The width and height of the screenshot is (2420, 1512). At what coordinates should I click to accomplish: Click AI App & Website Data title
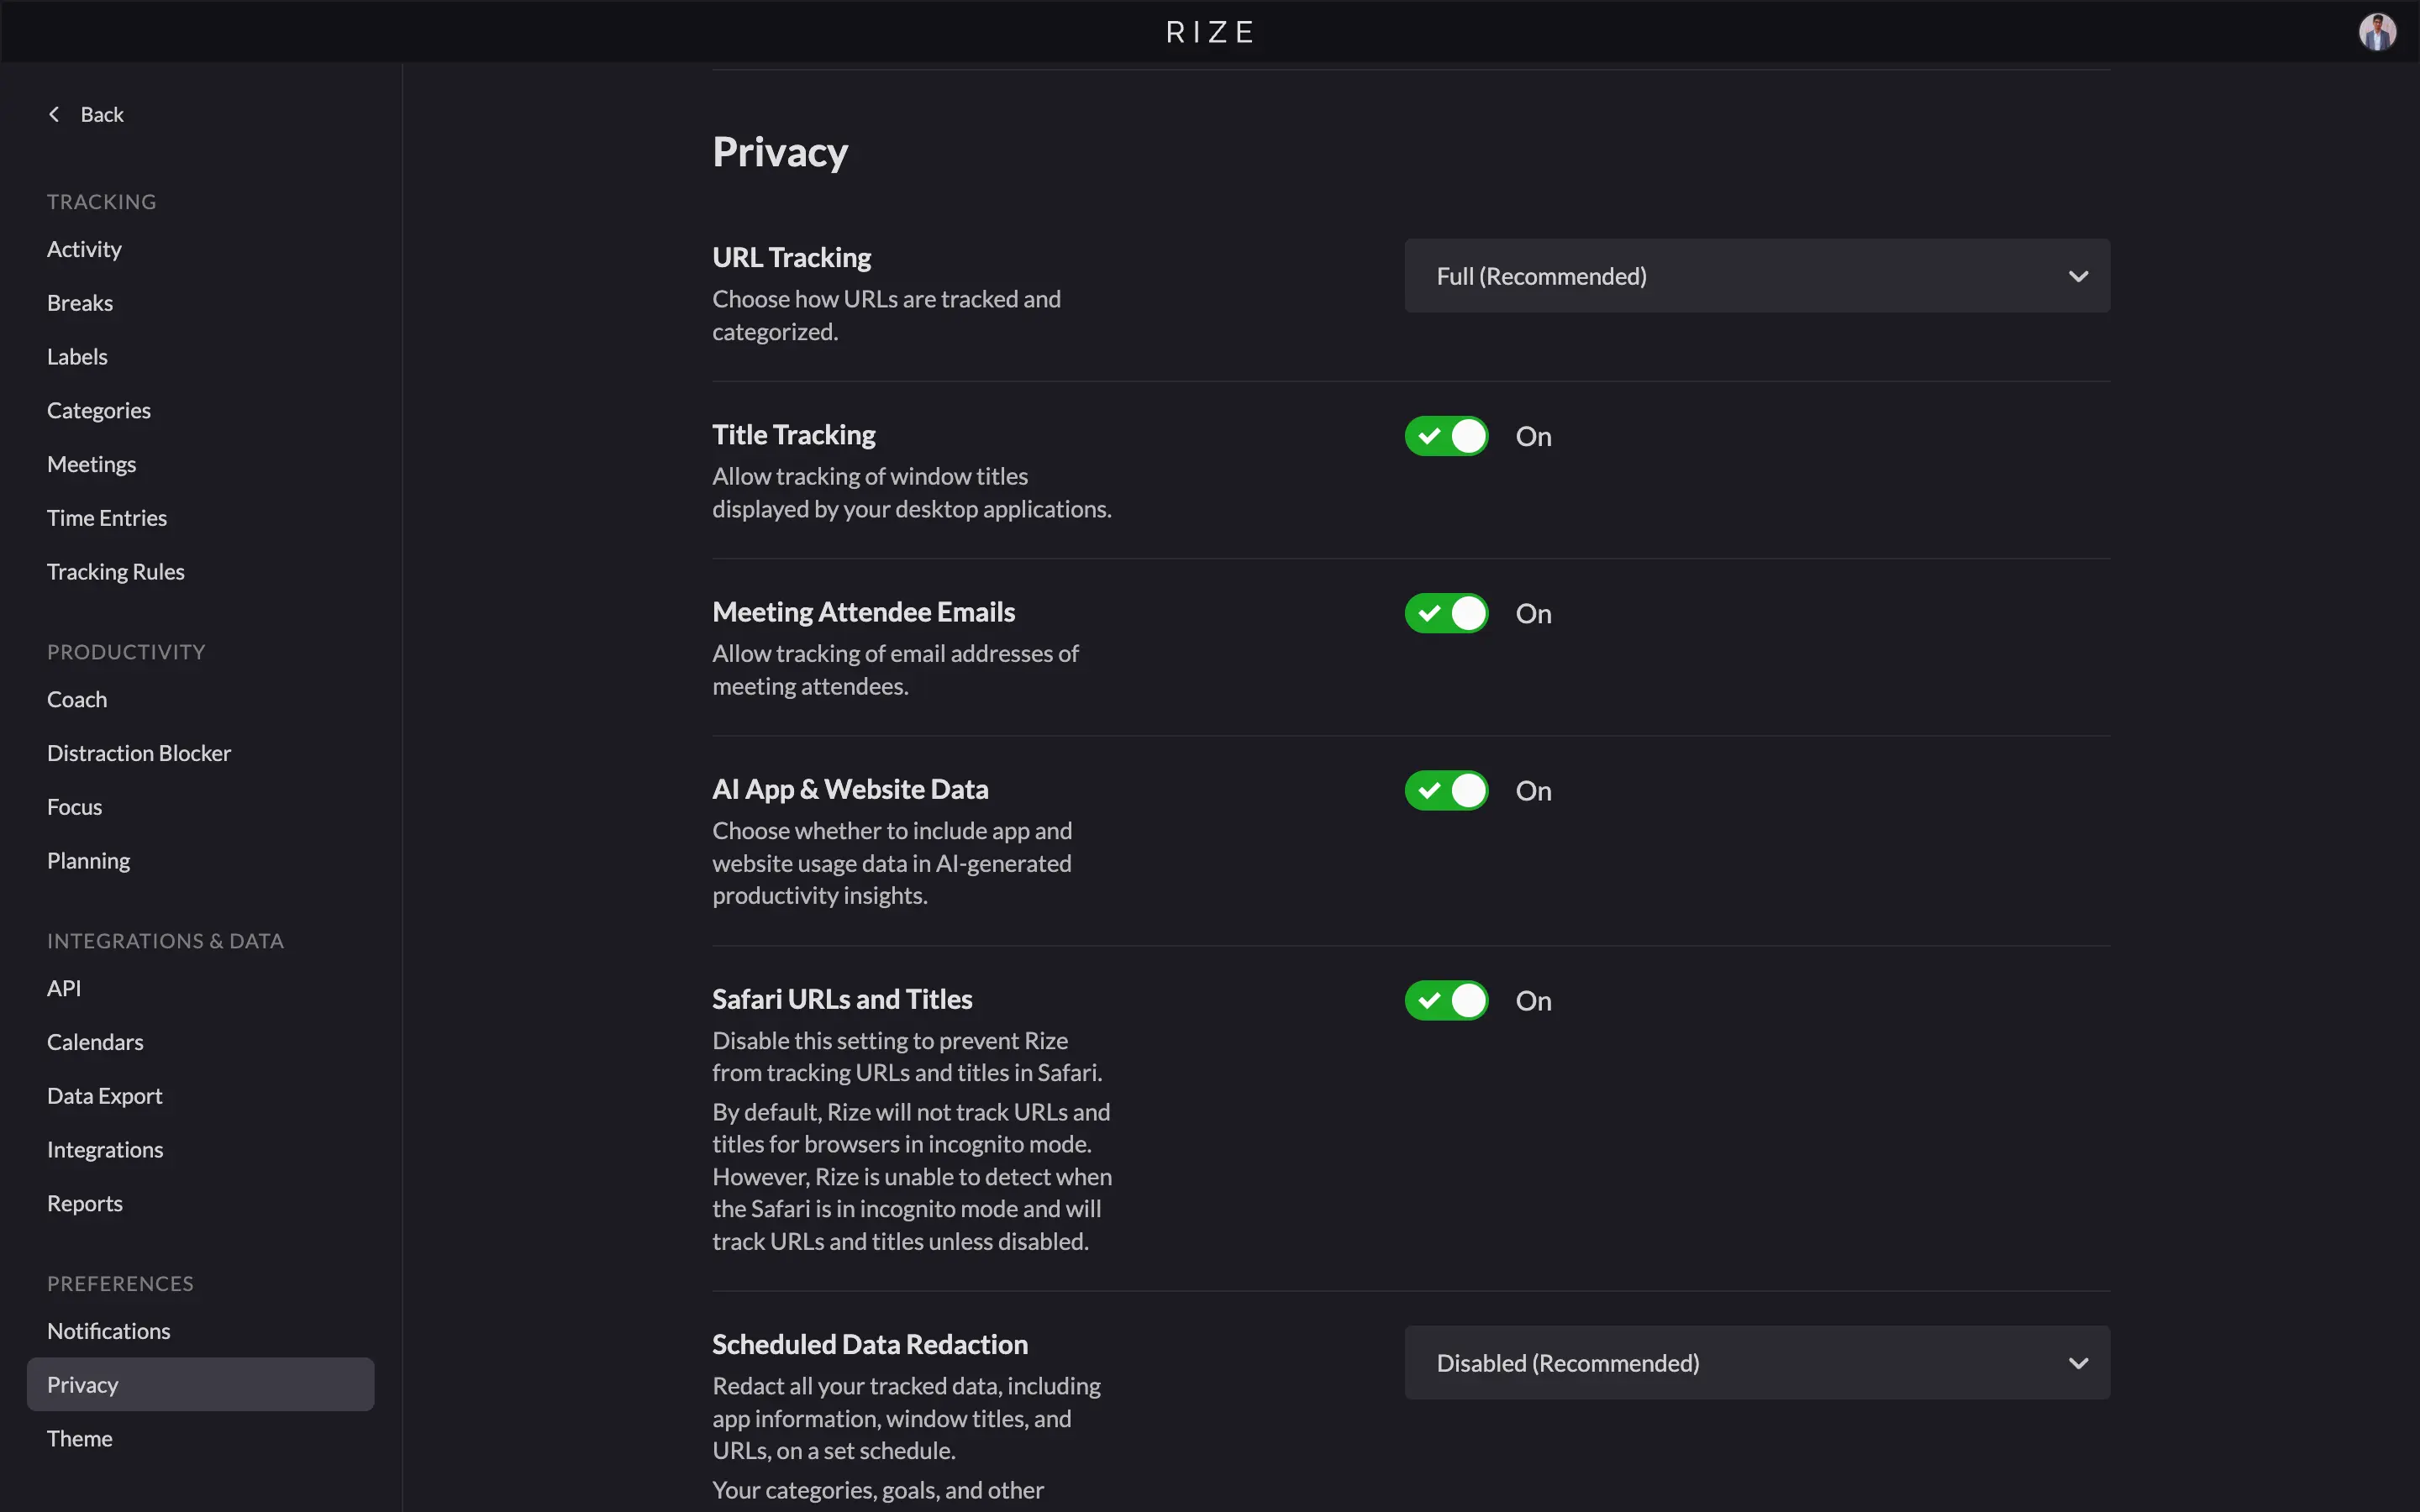pyautogui.click(x=850, y=788)
